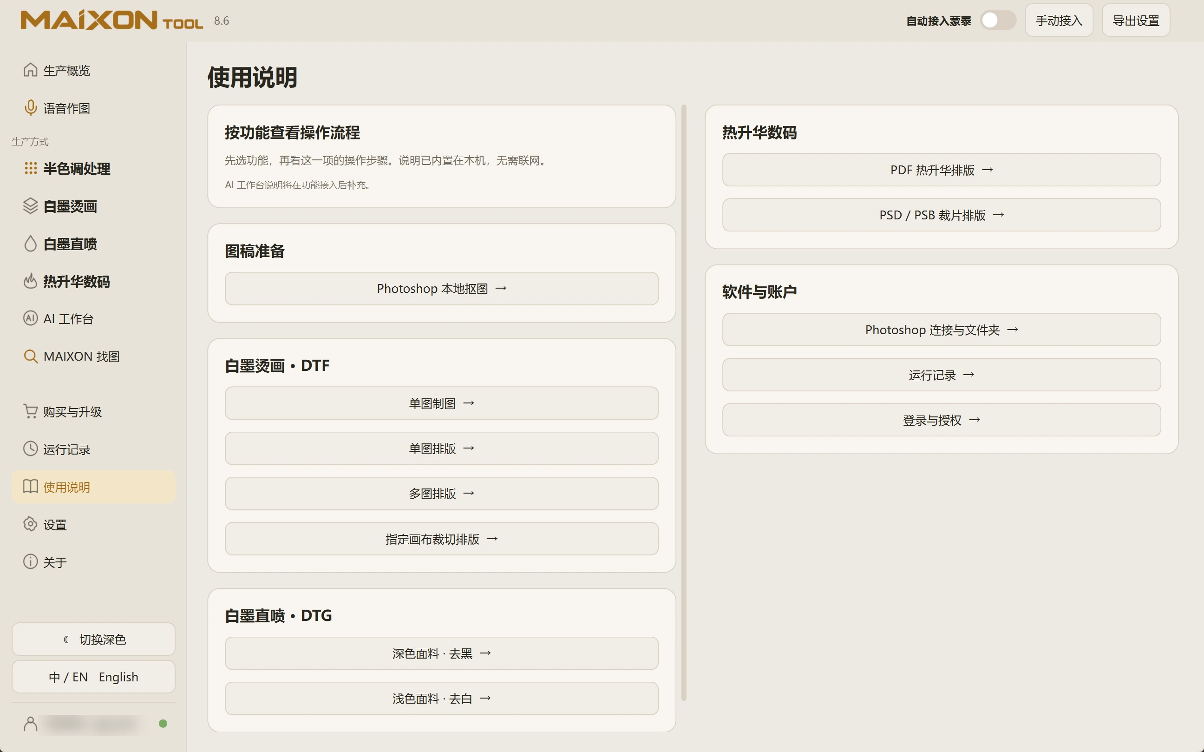Open PSD / PSB 裁片排版 guide
Image resolution: width=1204 pixels, height=752 pixels.
click(x=942, y=215)
